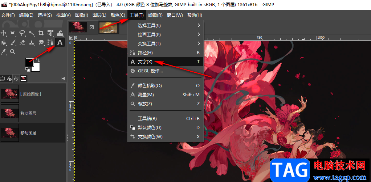Select the Warp Transform tool
371x182 pixels.
pyautogui.click(x=60, y=33)
